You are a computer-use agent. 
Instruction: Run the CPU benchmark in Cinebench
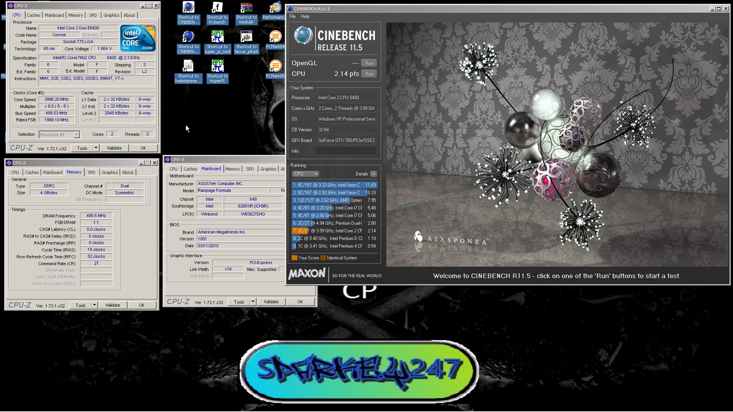pyautogui.click(x=369, y=74)
